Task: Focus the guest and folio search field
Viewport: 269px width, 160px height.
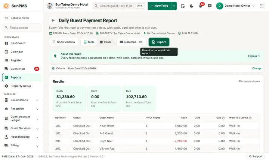Action: 119,6
